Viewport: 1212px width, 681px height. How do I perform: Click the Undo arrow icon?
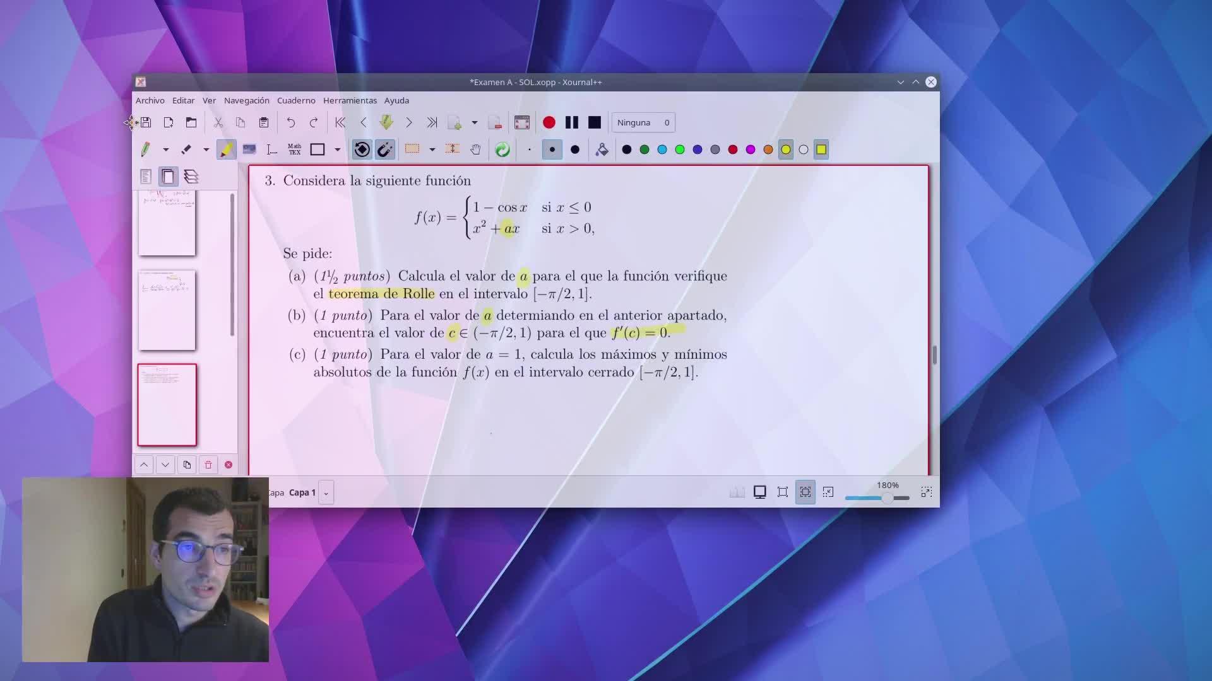[x=290, y=122]
